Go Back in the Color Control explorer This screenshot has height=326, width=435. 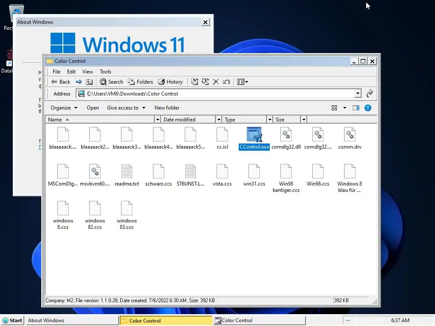(61, 82)
